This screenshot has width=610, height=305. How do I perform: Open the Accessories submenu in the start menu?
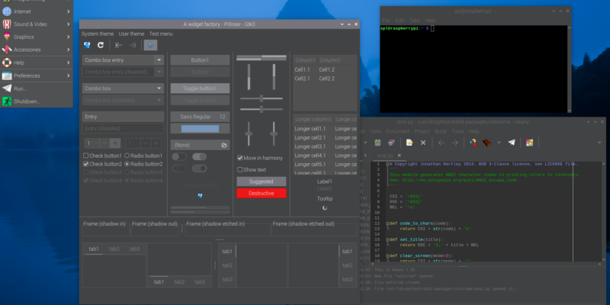click(30, 50)
